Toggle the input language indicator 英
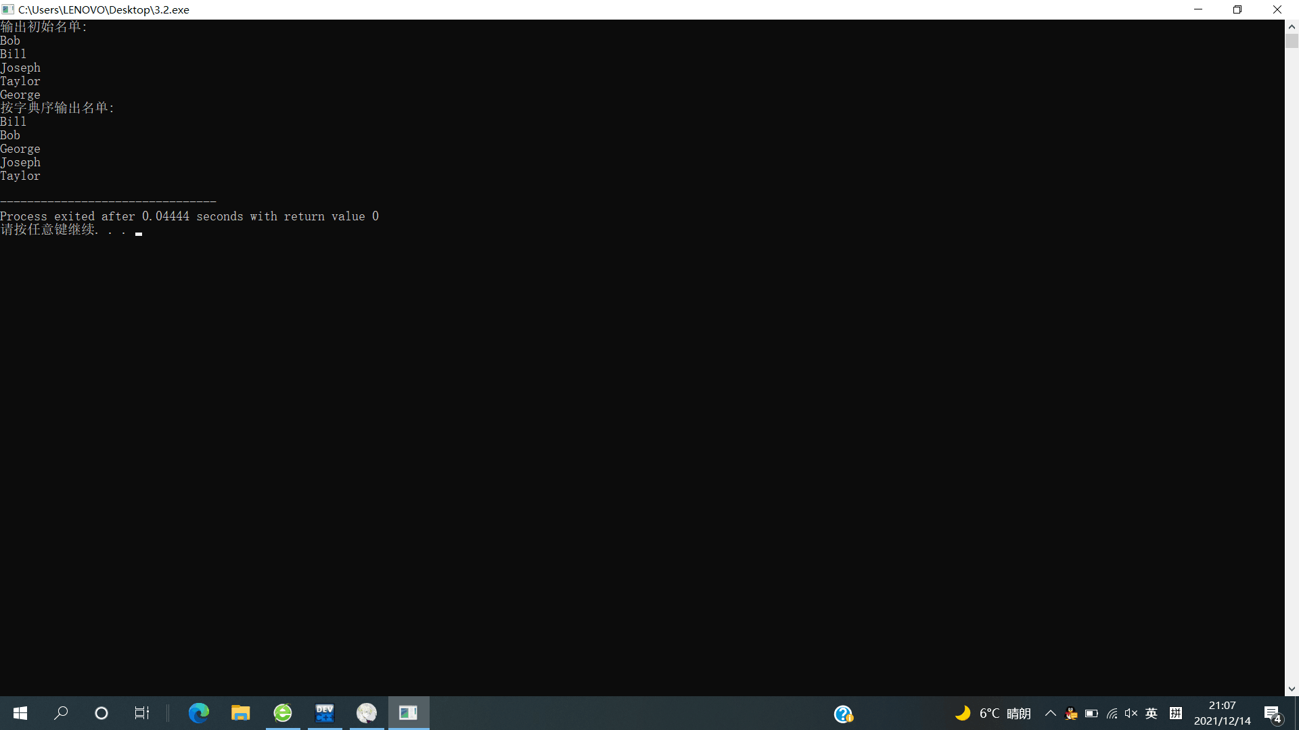Viewport: 1299px width, 730px height. [x=1152, y=714]
